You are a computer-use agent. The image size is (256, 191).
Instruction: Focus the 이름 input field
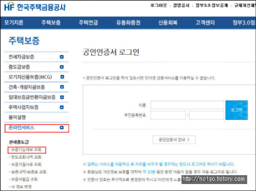tap(187, 105)
